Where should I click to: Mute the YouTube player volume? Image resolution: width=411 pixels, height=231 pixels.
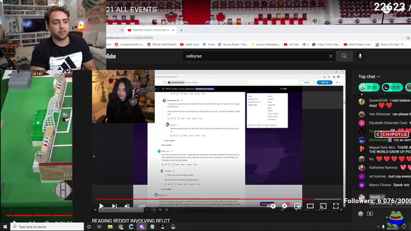(127, 206)
